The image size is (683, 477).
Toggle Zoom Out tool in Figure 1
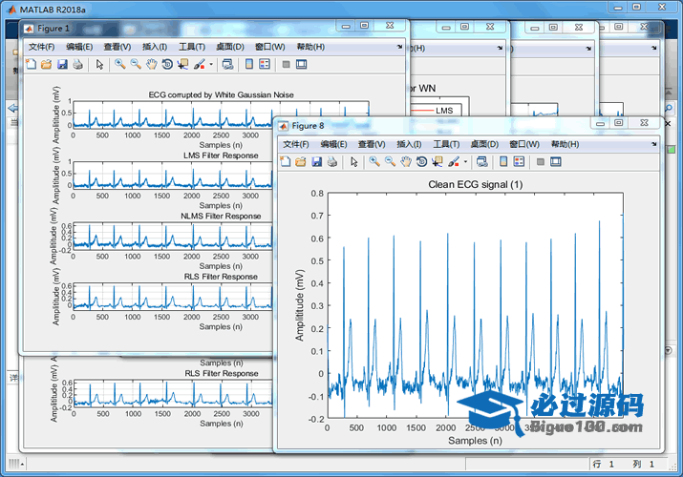pyautogui.click(x=136, y=64)
